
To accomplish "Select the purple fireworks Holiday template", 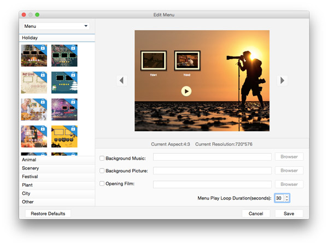I will pos(64,109).
